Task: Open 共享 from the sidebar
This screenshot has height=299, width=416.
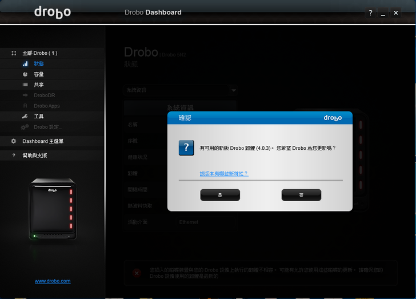Action: click(x=39, y=85)
